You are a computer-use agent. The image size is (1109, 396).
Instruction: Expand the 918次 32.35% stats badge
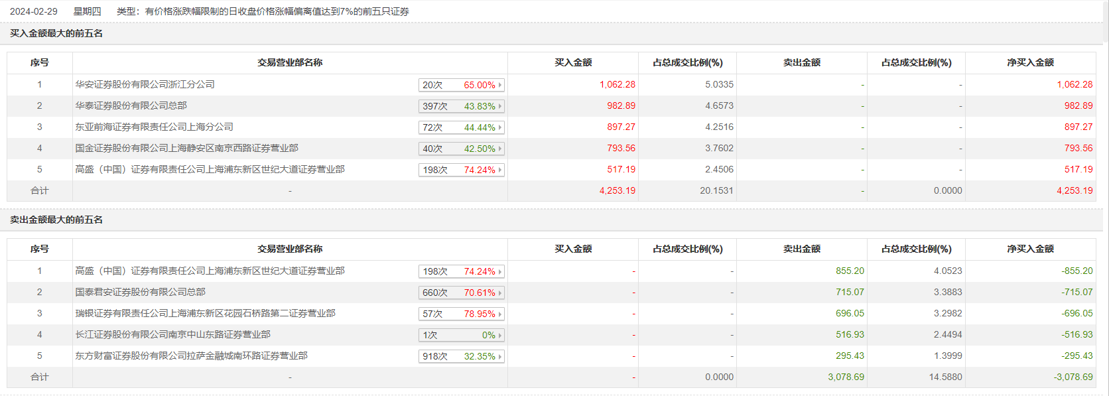[462, 356]
